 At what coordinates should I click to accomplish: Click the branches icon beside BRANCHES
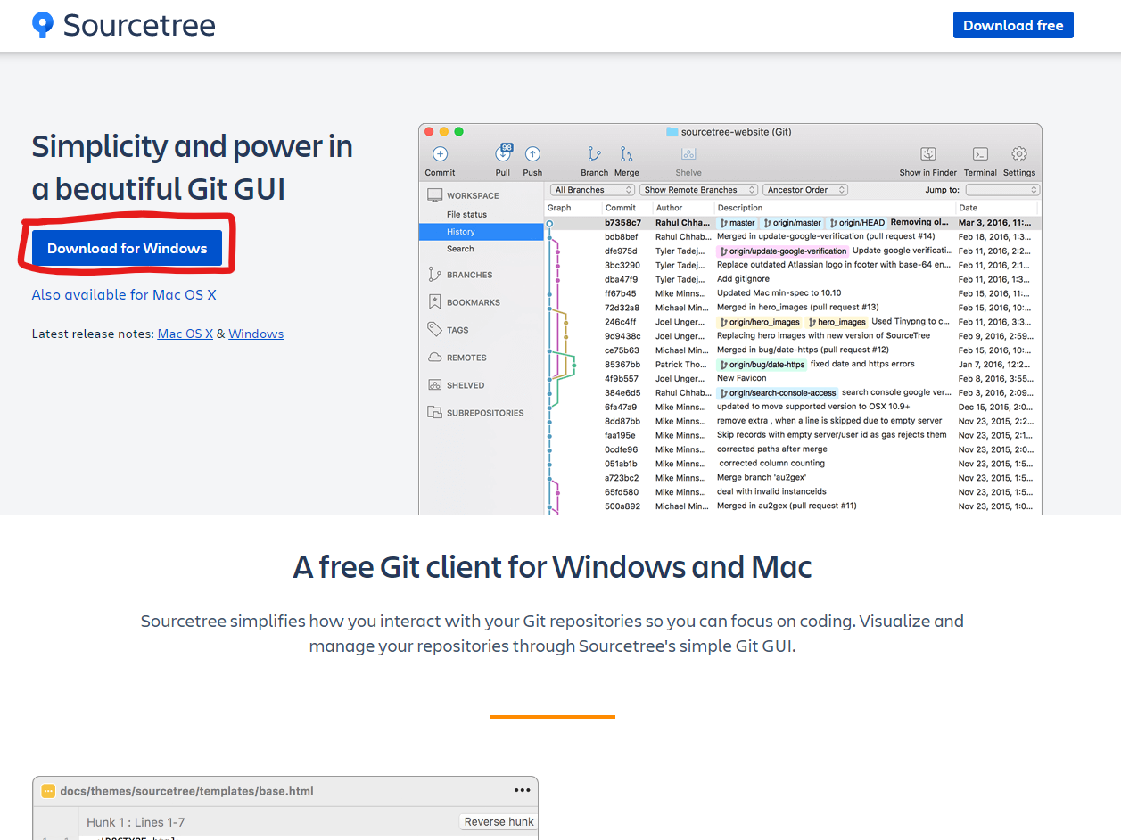(434, 275)
